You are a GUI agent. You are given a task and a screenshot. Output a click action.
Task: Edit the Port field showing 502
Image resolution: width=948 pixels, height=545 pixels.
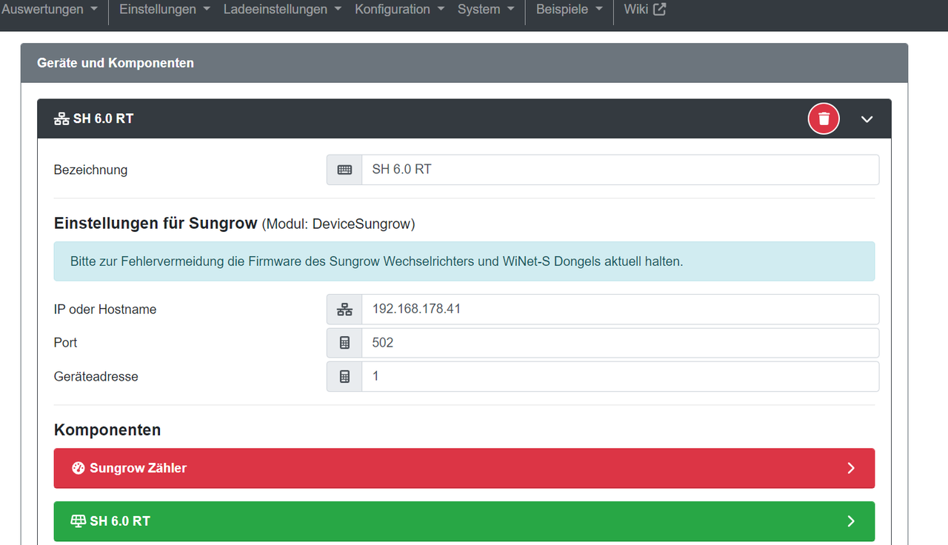pos(621,343)
